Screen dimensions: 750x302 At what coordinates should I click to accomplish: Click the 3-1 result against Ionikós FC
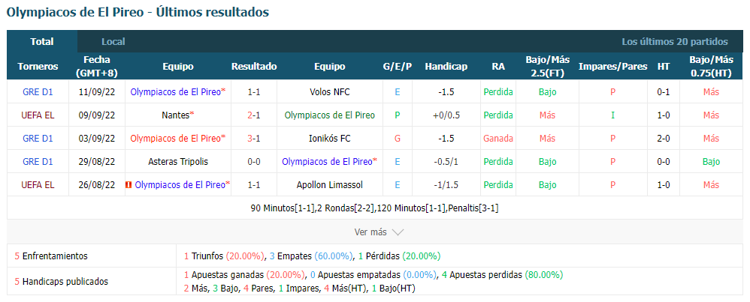point(254,139)
